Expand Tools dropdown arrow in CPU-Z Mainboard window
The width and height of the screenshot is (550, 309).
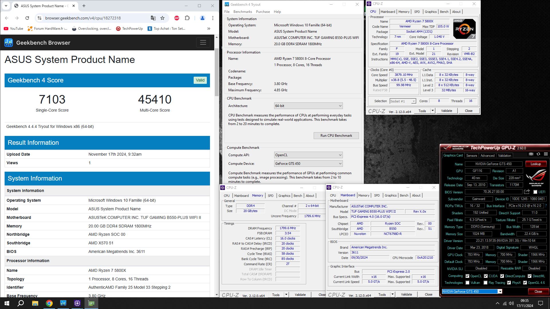[392, 294]
